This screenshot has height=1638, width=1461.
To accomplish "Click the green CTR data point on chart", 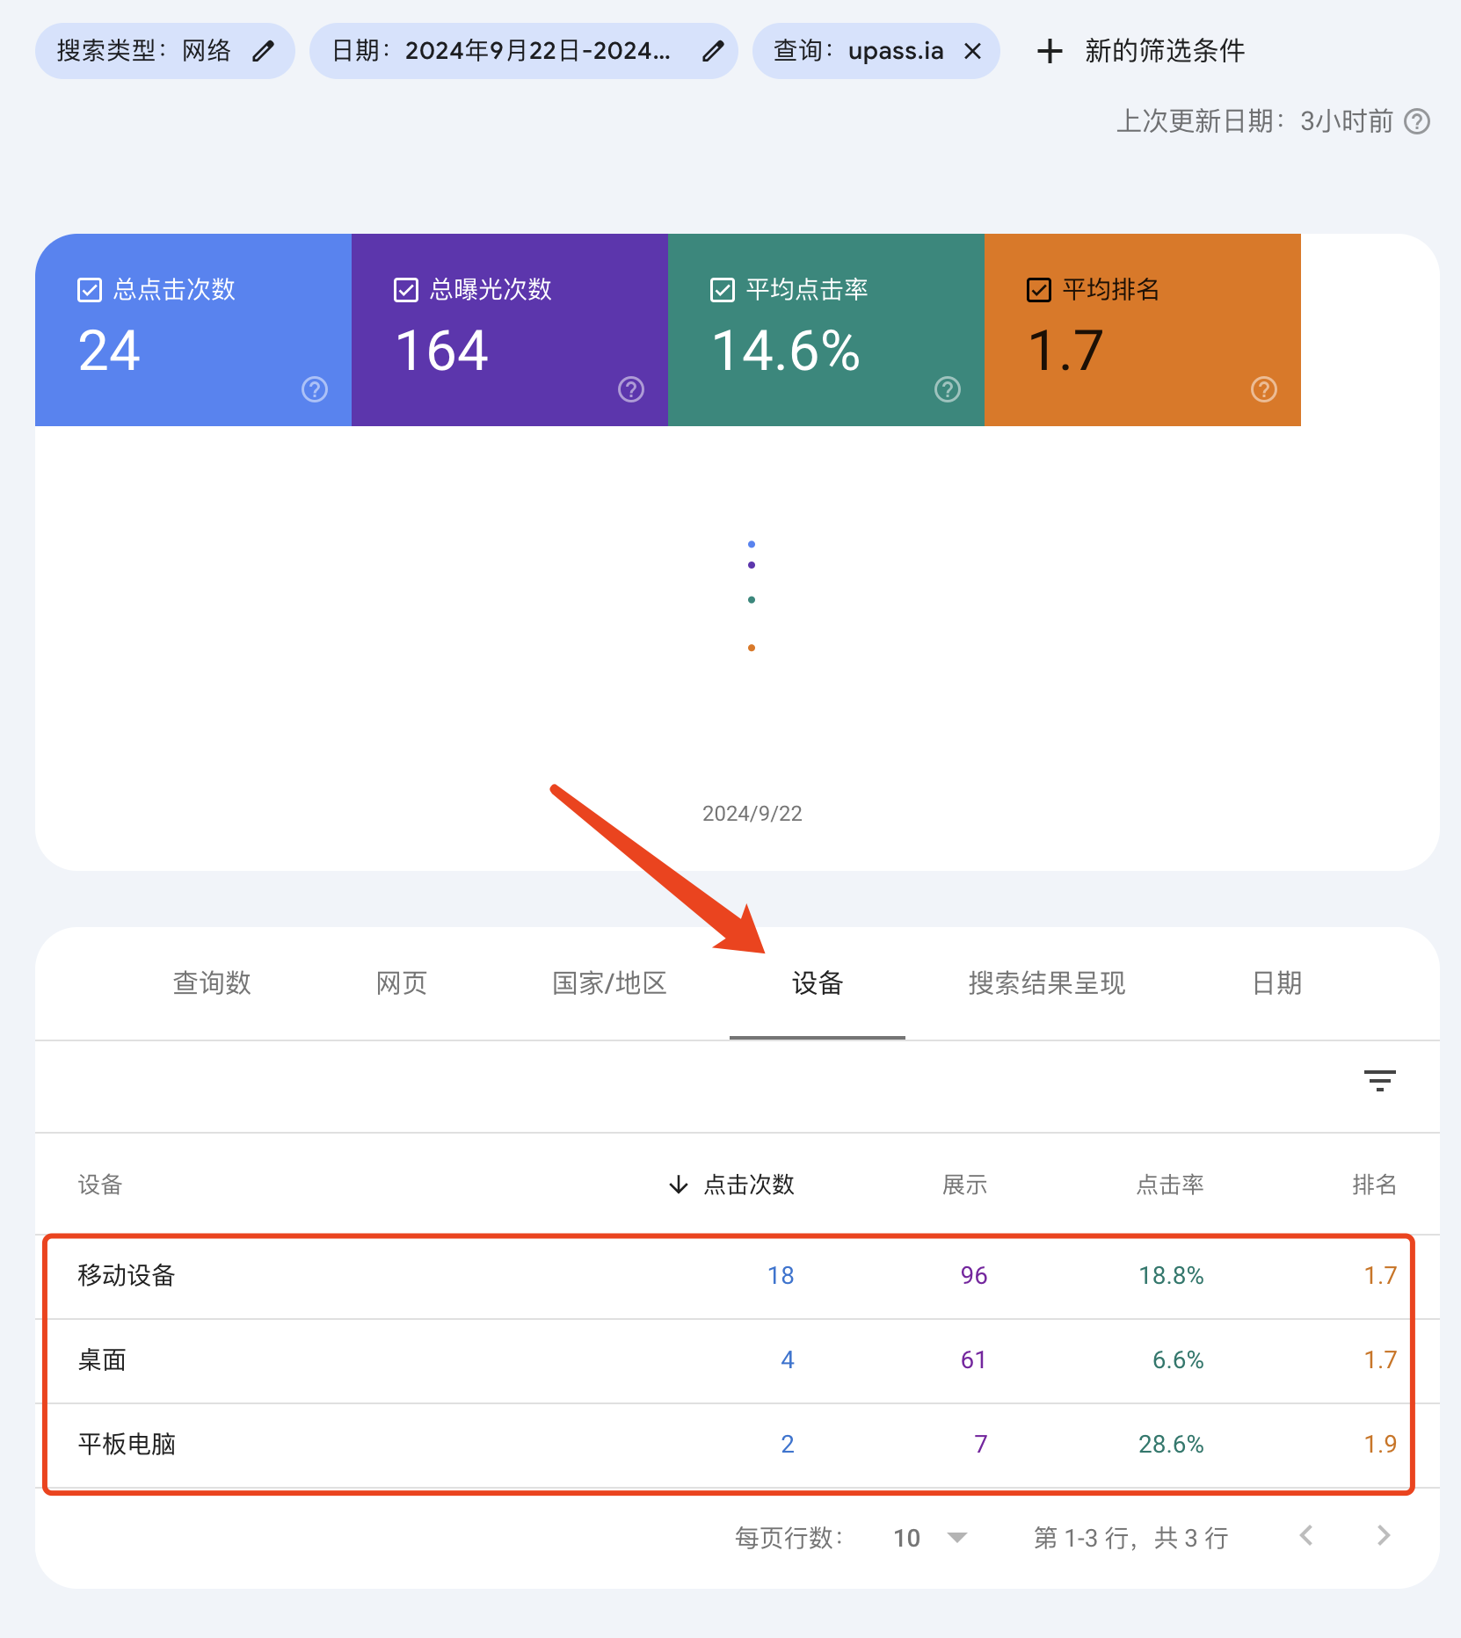I will pos(752,600).
